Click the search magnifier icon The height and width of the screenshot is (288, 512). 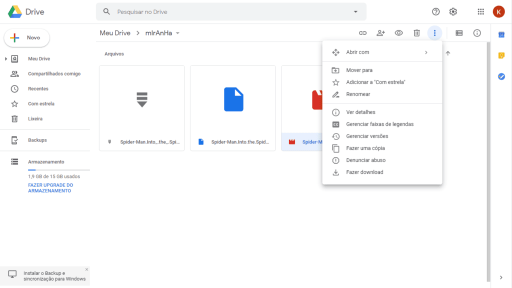[x=106, y=12]
